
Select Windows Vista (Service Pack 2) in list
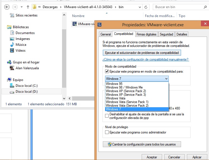click(x=127, y=106)
